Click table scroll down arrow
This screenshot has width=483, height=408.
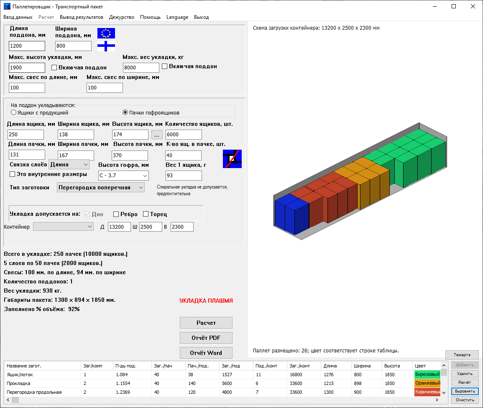[444, 393]
